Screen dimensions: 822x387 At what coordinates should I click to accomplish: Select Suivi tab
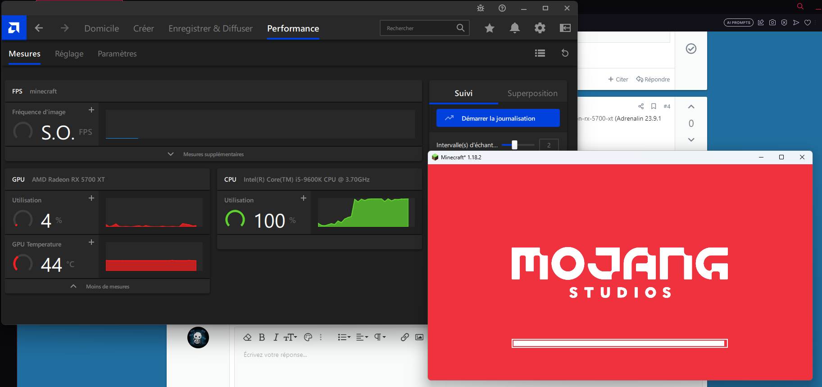[463, 93]
